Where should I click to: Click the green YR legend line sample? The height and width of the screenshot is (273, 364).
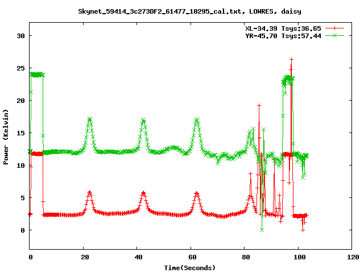[334, 35]
